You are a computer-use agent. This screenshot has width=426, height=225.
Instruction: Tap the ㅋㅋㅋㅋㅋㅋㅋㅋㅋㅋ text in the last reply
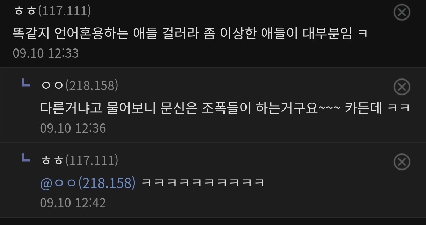click(203, 183)
